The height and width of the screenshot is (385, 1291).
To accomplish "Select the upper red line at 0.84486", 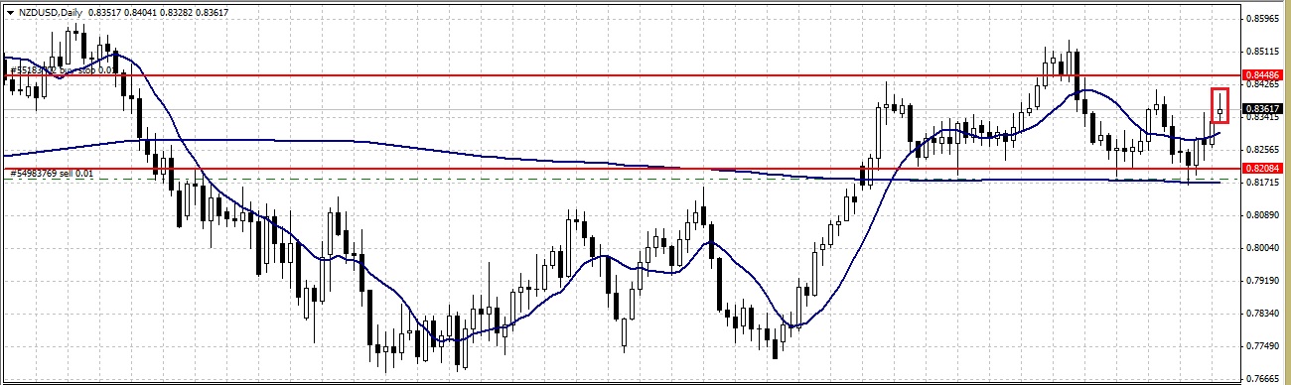I will [622, 74].
